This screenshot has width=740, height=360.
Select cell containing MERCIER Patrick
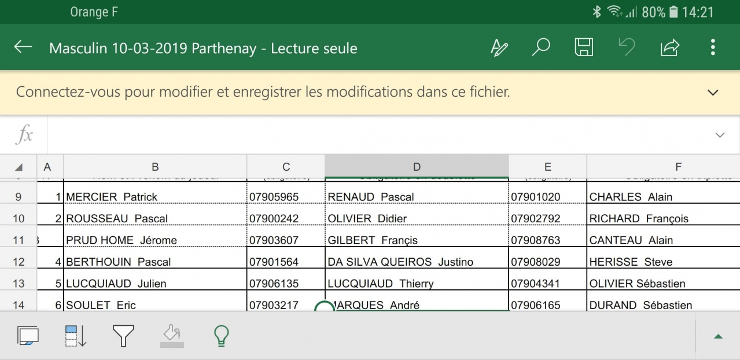154,197
